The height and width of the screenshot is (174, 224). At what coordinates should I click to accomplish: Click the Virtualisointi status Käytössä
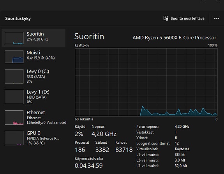click(x=182, y=149)
